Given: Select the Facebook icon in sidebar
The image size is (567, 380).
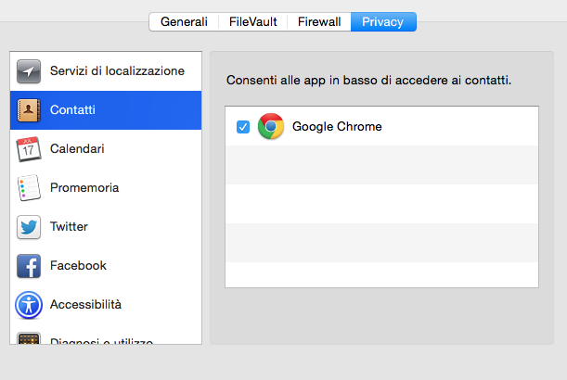Looking at the screenshot, I should [29, 266].
